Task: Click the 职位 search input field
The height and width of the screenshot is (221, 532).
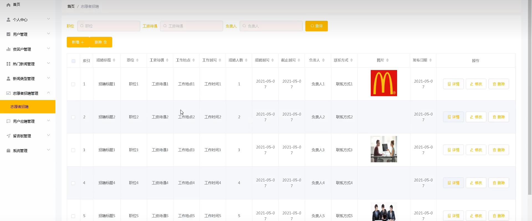Action: [109, 26]
